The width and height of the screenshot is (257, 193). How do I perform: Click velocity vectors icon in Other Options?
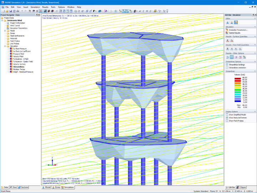point(227,57)
